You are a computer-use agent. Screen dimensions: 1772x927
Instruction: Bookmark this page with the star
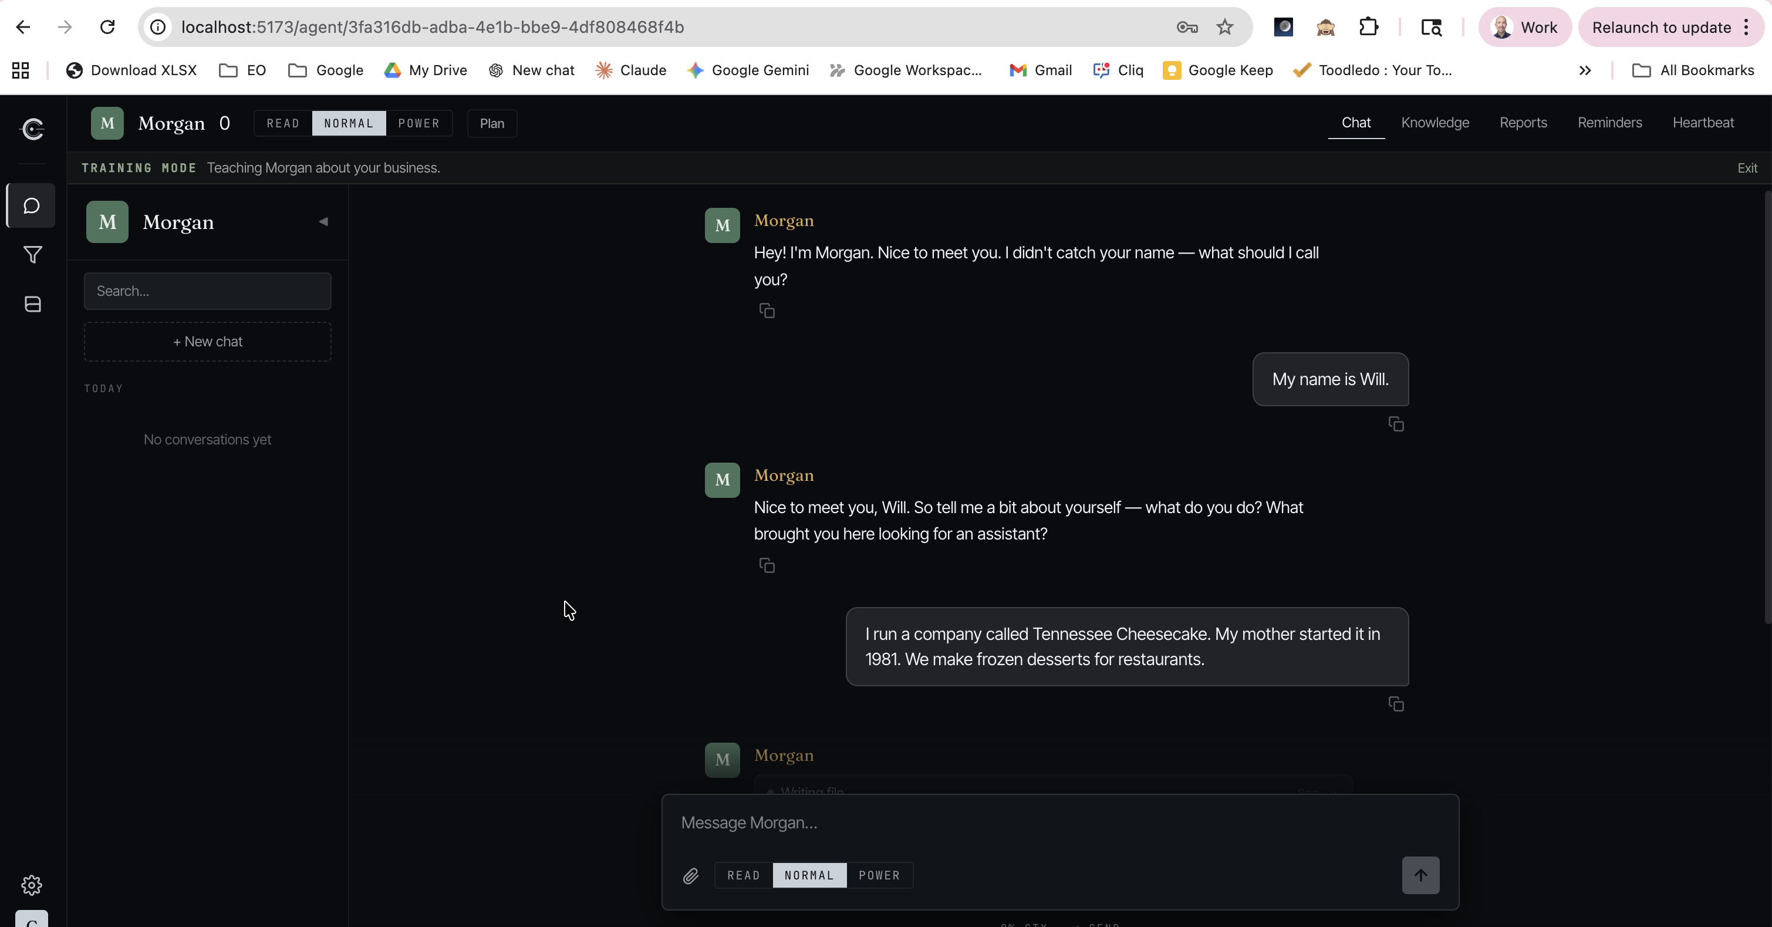pyautogui.click(x=1224, y=27)
